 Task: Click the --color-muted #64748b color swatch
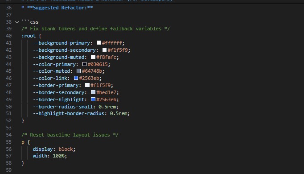coord(78,71)
